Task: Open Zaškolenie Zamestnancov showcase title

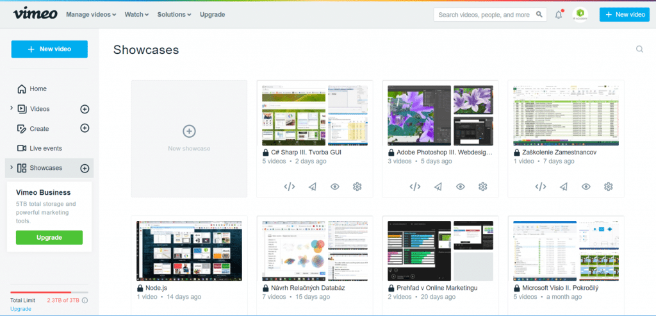Action: tap(559, 153)
